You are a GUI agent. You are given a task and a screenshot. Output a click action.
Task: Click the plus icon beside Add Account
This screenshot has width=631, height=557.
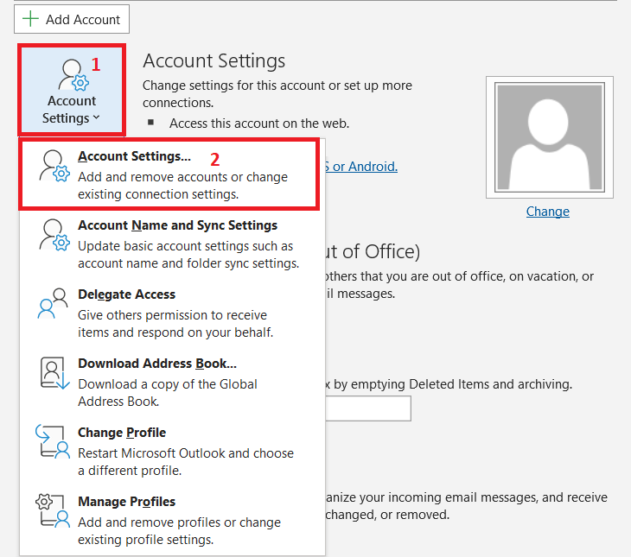pos(31,19)
